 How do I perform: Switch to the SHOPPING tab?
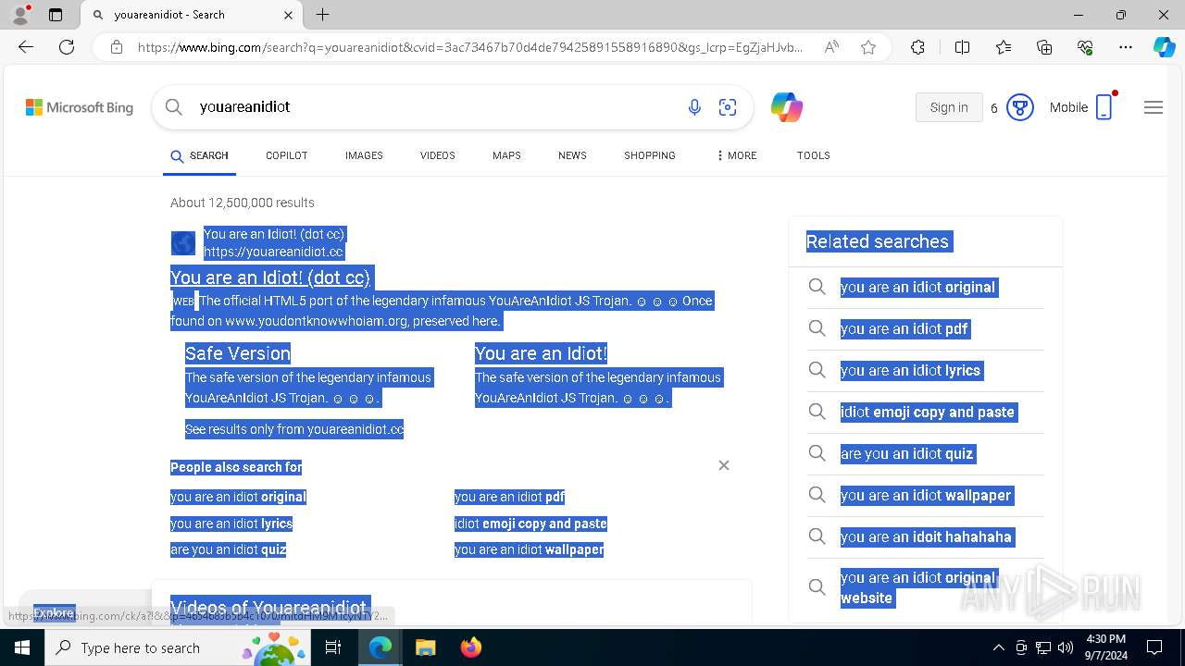coord(649,155)
